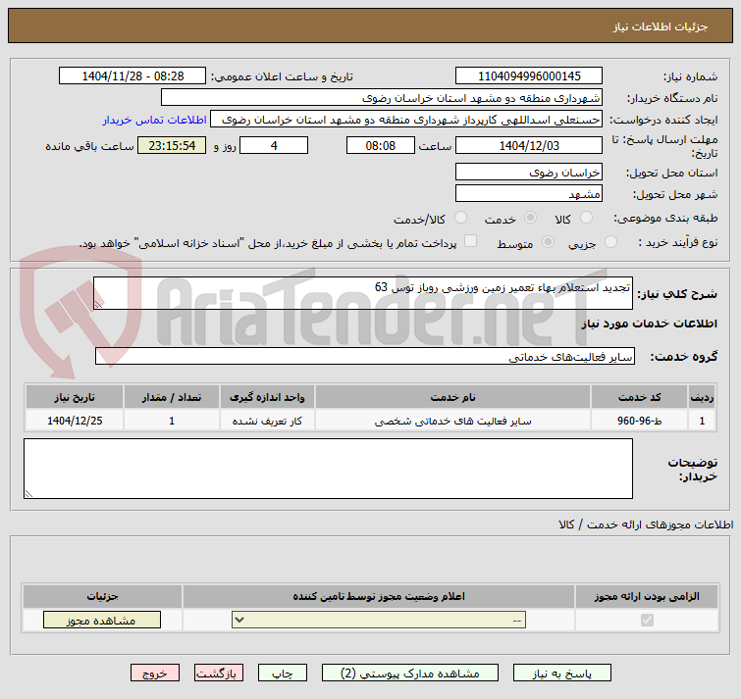Click the ردیف column header
This screenshot has height=699, width=741.
702,397
